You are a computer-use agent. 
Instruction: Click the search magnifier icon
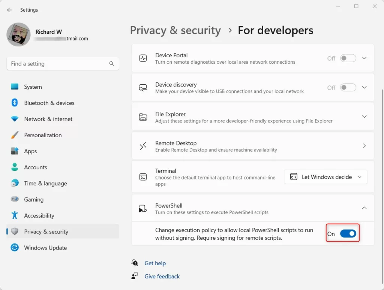pos(111,64)
